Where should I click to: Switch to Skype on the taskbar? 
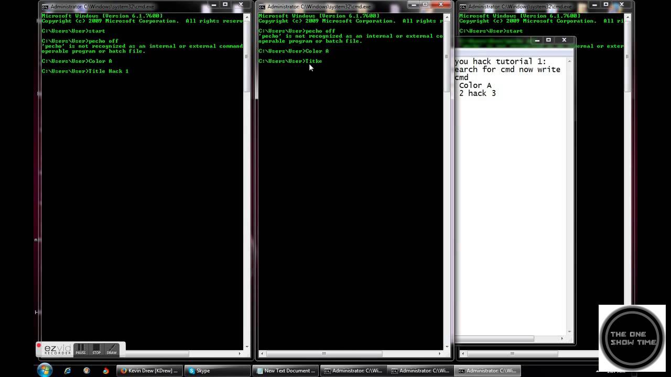point(217,371)
